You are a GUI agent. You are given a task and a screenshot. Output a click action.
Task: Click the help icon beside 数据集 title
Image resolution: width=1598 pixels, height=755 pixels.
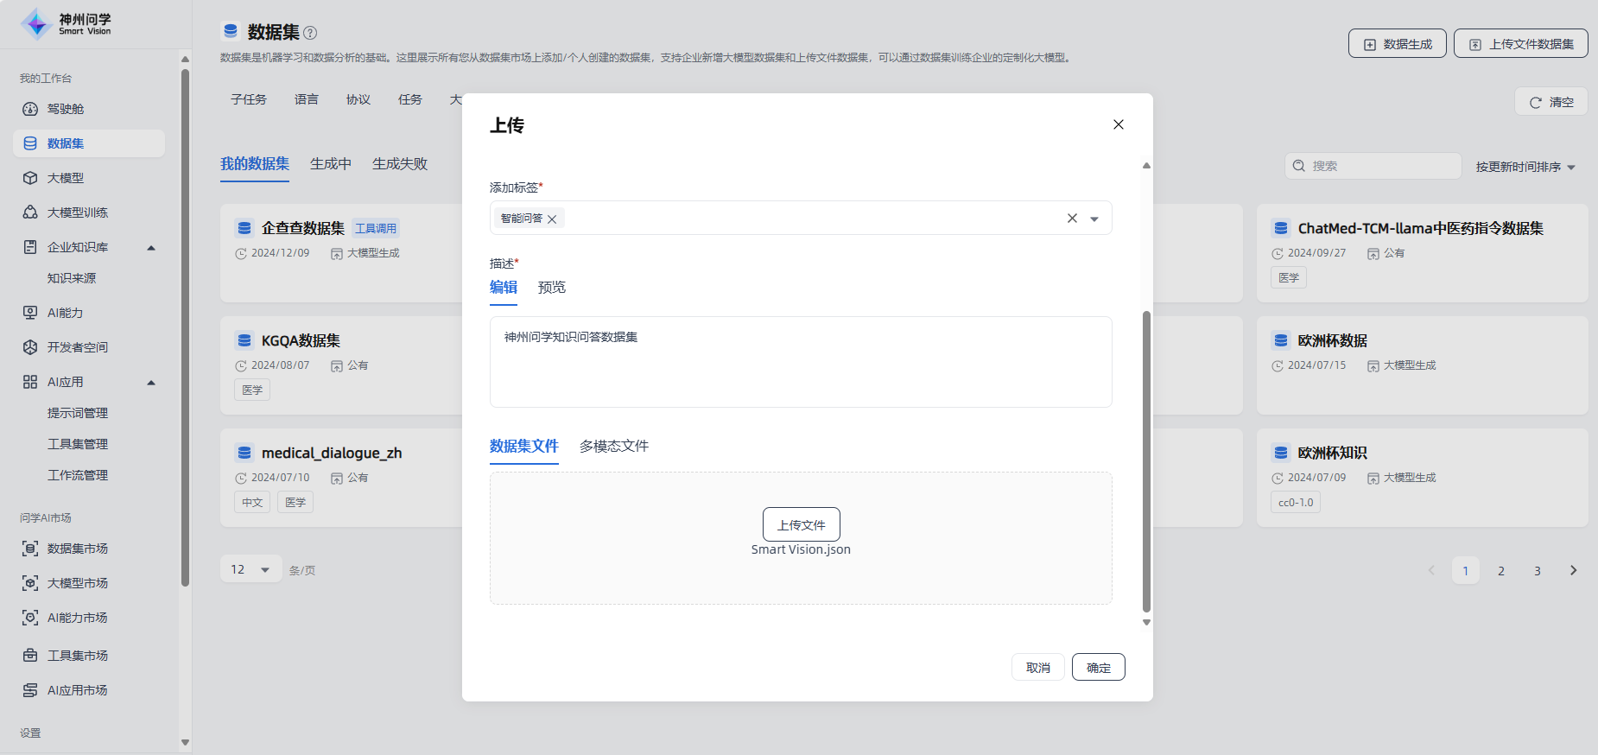310,33
